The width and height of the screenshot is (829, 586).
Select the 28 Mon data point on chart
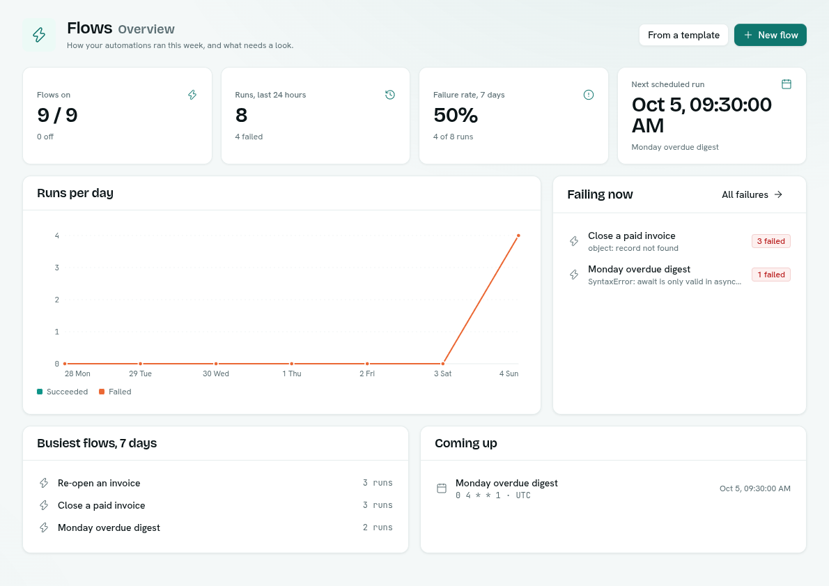[65, 363]
